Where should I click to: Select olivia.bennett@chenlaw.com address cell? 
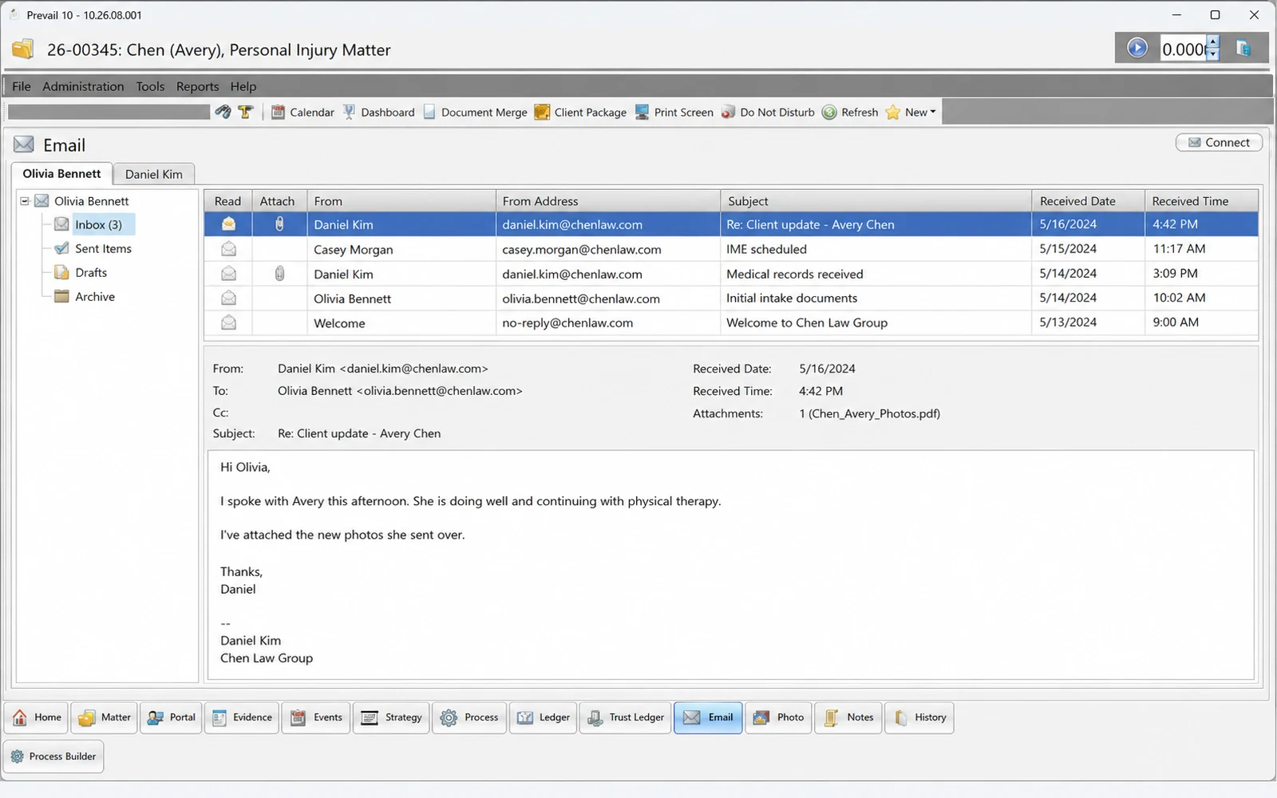tap(608, 298)
